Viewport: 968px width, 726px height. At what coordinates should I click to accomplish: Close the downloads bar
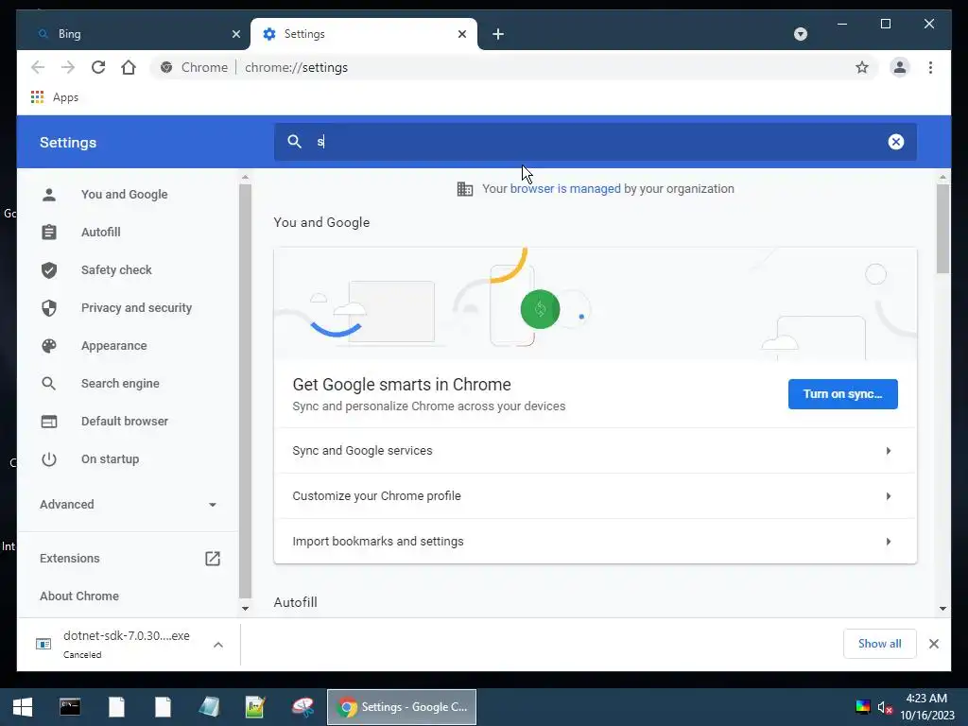[933, 644]
